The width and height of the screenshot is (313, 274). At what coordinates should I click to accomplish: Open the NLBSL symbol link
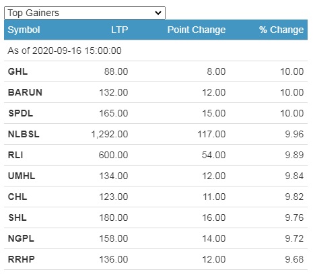click(24, 134)
